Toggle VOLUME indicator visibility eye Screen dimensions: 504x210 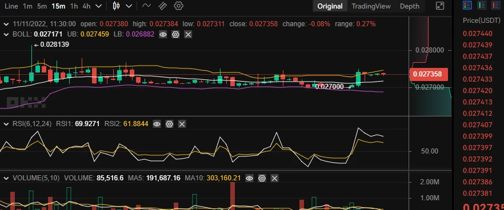[249, 178]
